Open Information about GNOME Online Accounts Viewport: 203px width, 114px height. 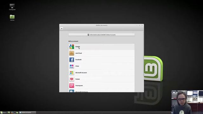101,35
